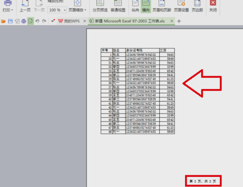The width and height of the screenshot is (243, 187).
Task: Click the undo arrow icon
Action: pyautogui.click(x=37, y=21)
